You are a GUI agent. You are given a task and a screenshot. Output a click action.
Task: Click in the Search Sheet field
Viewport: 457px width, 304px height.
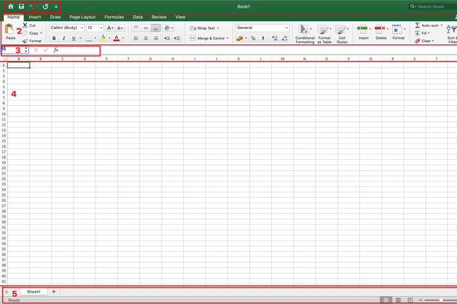click(433, 7)
